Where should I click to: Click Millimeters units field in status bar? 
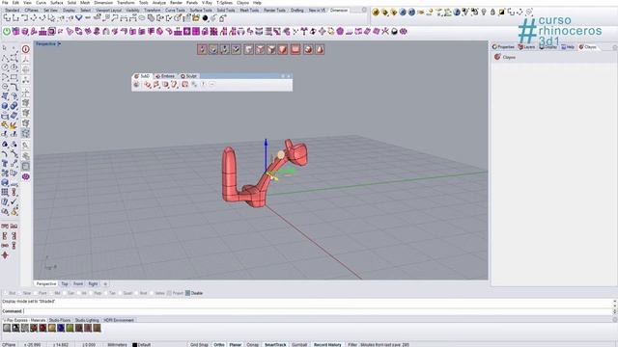pos(118,345)
